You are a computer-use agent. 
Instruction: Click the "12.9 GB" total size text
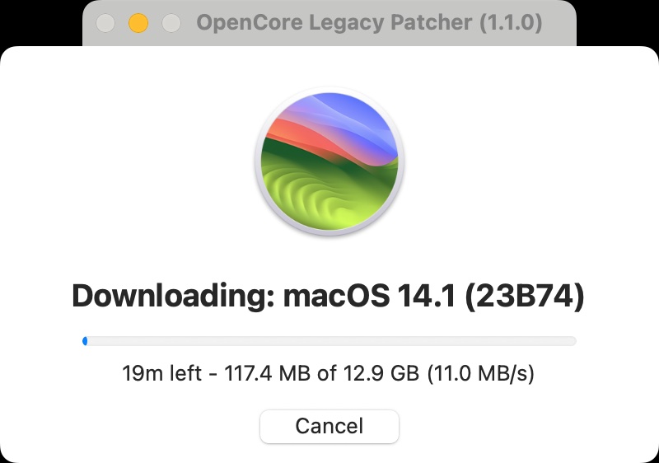pyautogui.click(x=381, y=373)
